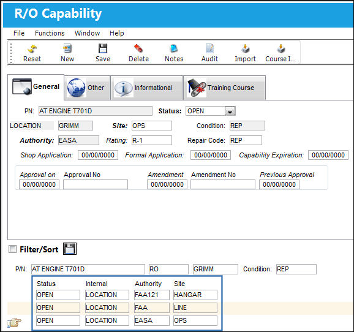Open the File menu
Image resolution: width=354 pixels, height=332 pixels.
click(x=19, y=33)
